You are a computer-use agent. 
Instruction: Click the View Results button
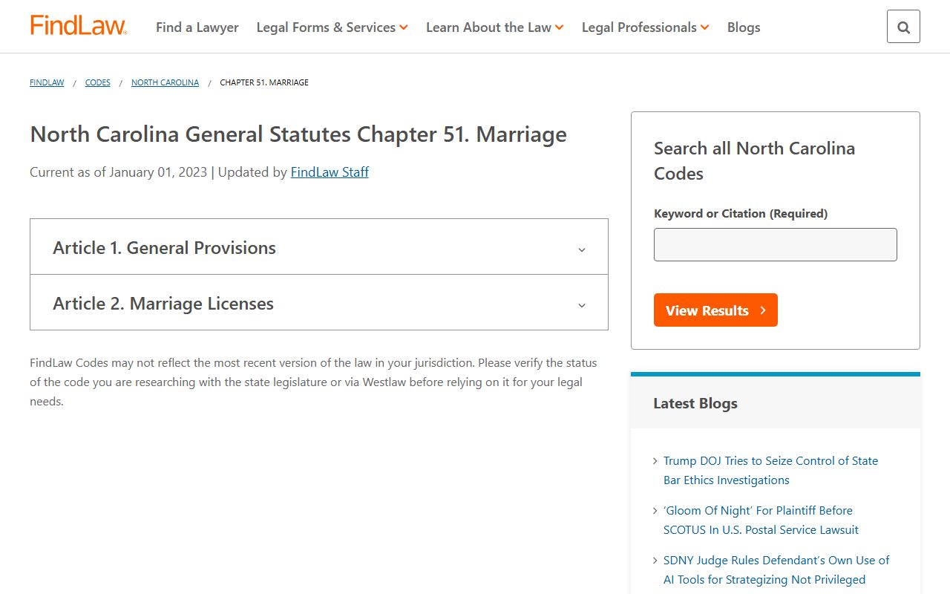tap(715, 310)
